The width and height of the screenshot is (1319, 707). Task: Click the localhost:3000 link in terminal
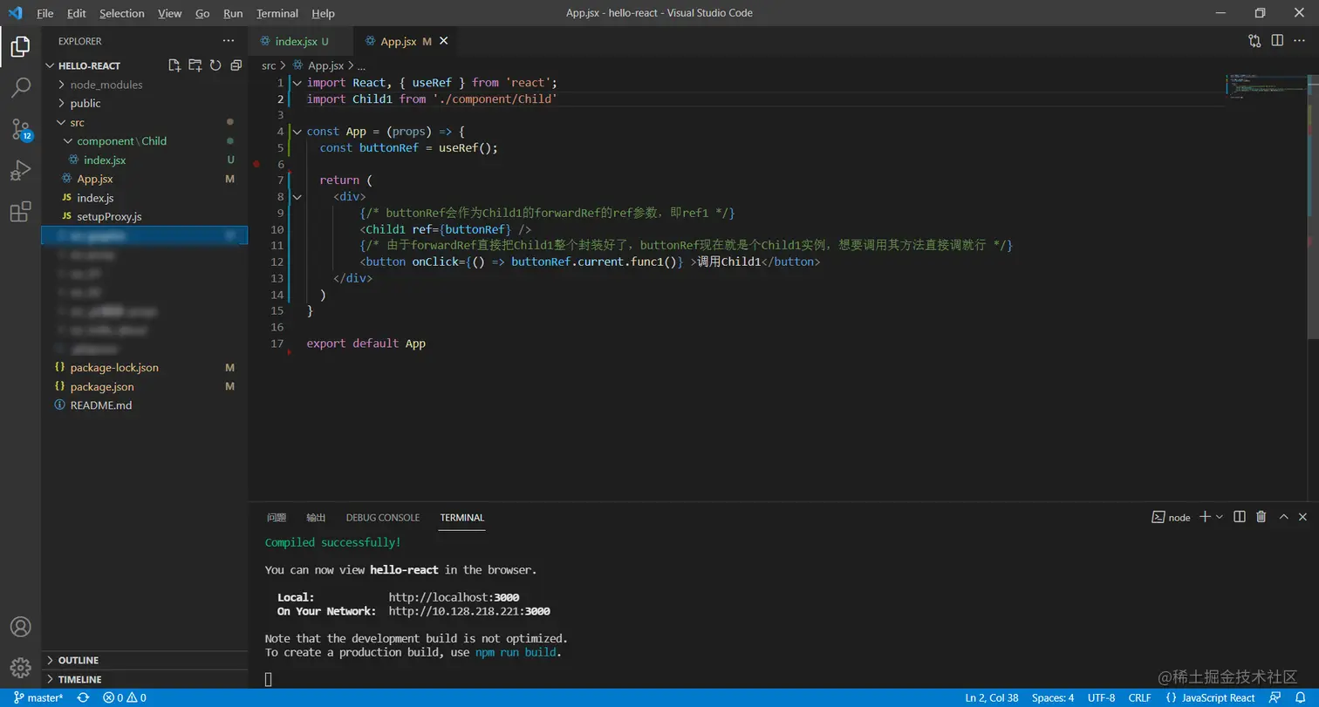(454, 597)
